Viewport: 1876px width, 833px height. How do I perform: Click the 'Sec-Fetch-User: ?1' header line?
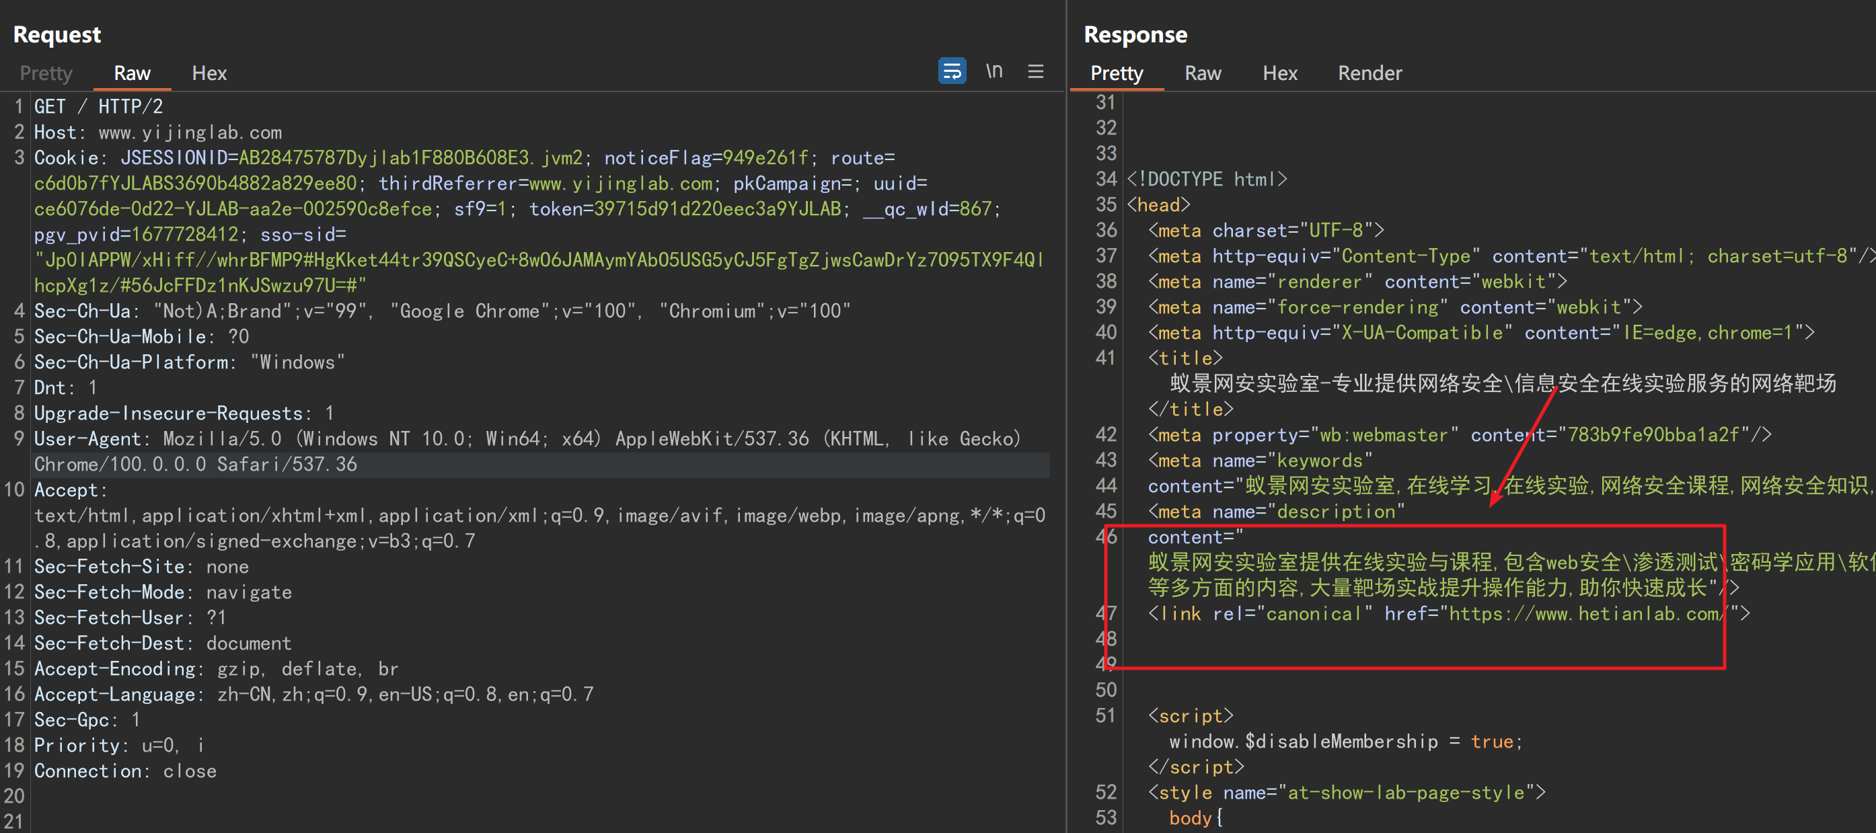coord(130,617)
